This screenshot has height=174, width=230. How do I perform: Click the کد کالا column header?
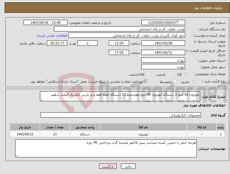coord(202,127)
